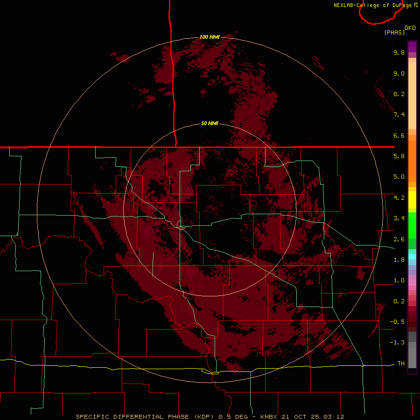Screen dimensions: 420x420
Task: Click the 1.8 value on the color scale
Action: pyautogui.click(x=399, y=260)
